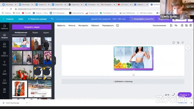Expand the downloaded file options chevron
The height and width of the screenshot is (109, 194).
click(27, 103)
